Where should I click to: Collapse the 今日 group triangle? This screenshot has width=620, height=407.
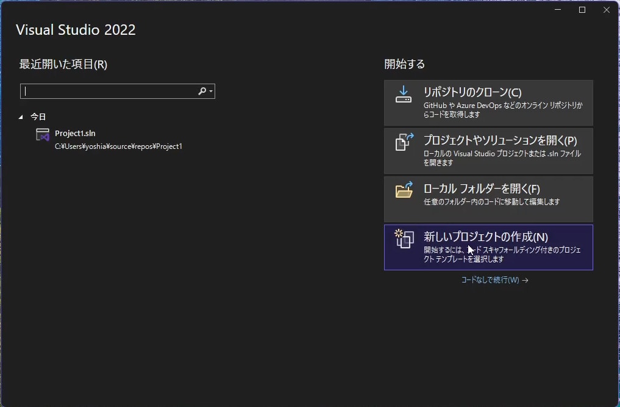pyautogui.click(x=21, y=117)
